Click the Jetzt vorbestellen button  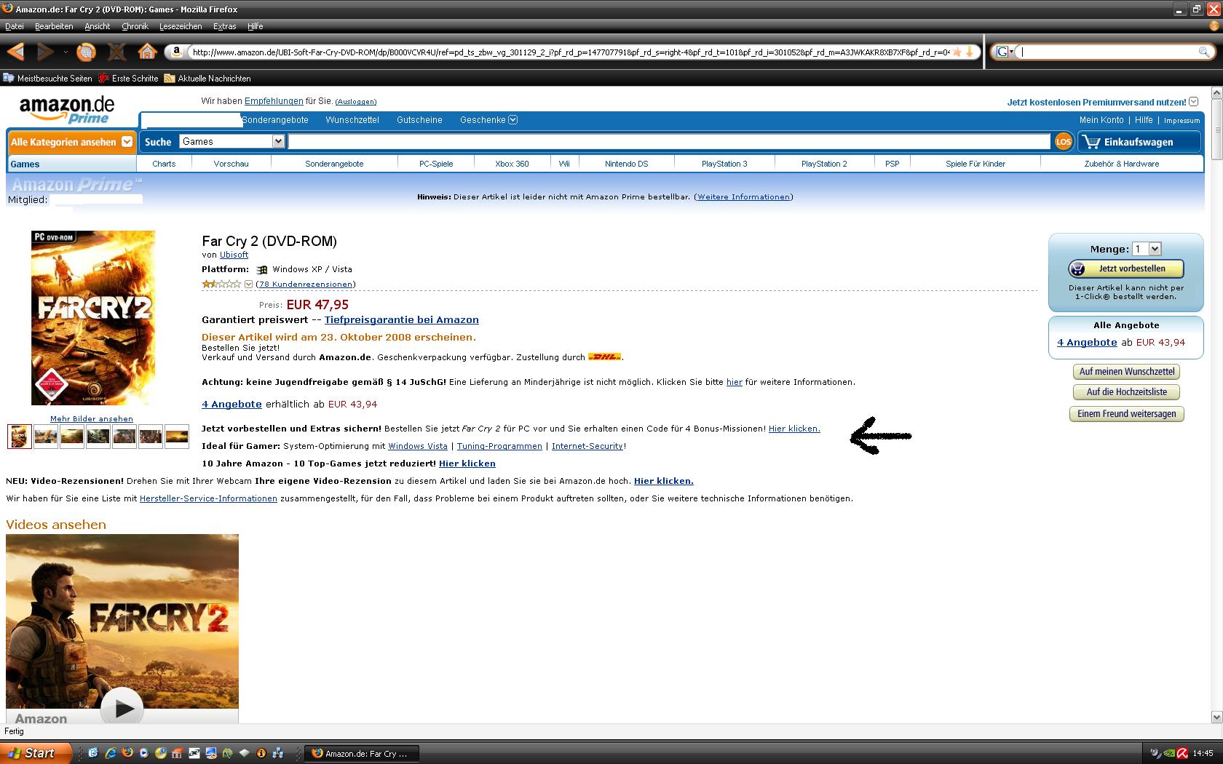click(1126, 268)
